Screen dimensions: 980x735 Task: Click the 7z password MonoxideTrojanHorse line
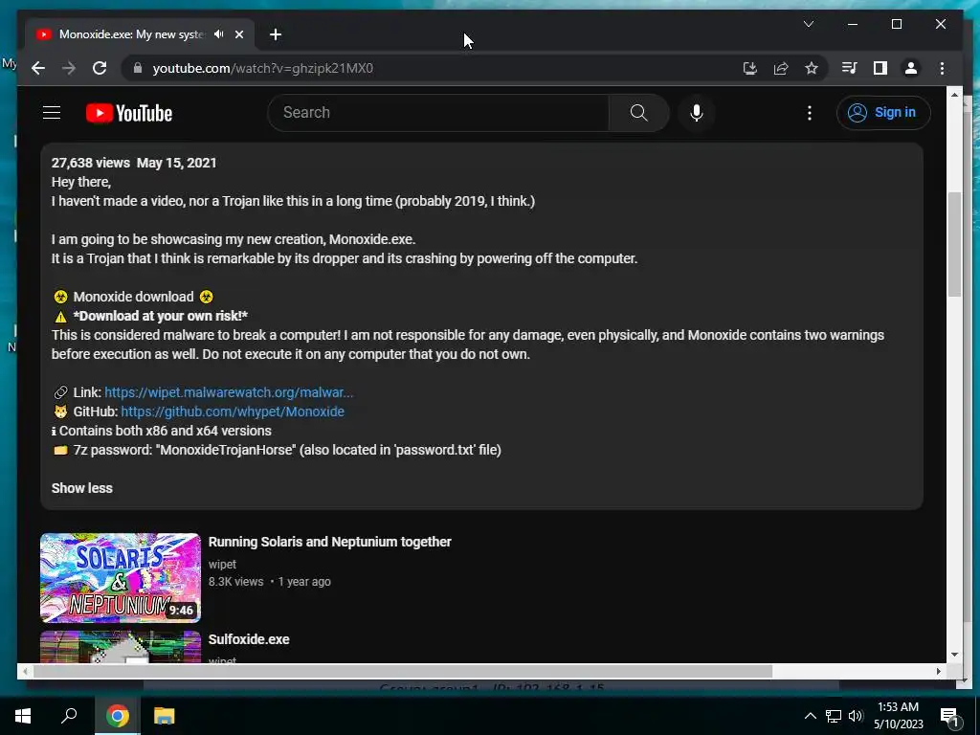277,450
